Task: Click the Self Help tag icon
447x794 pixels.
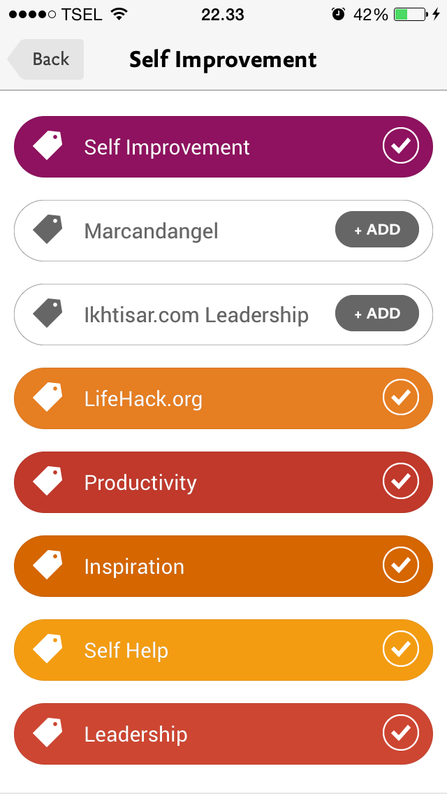Action: 47,649
